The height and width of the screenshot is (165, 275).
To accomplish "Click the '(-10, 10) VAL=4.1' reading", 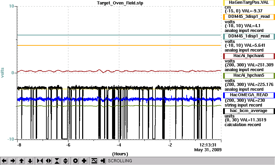I will pos(243,26).
